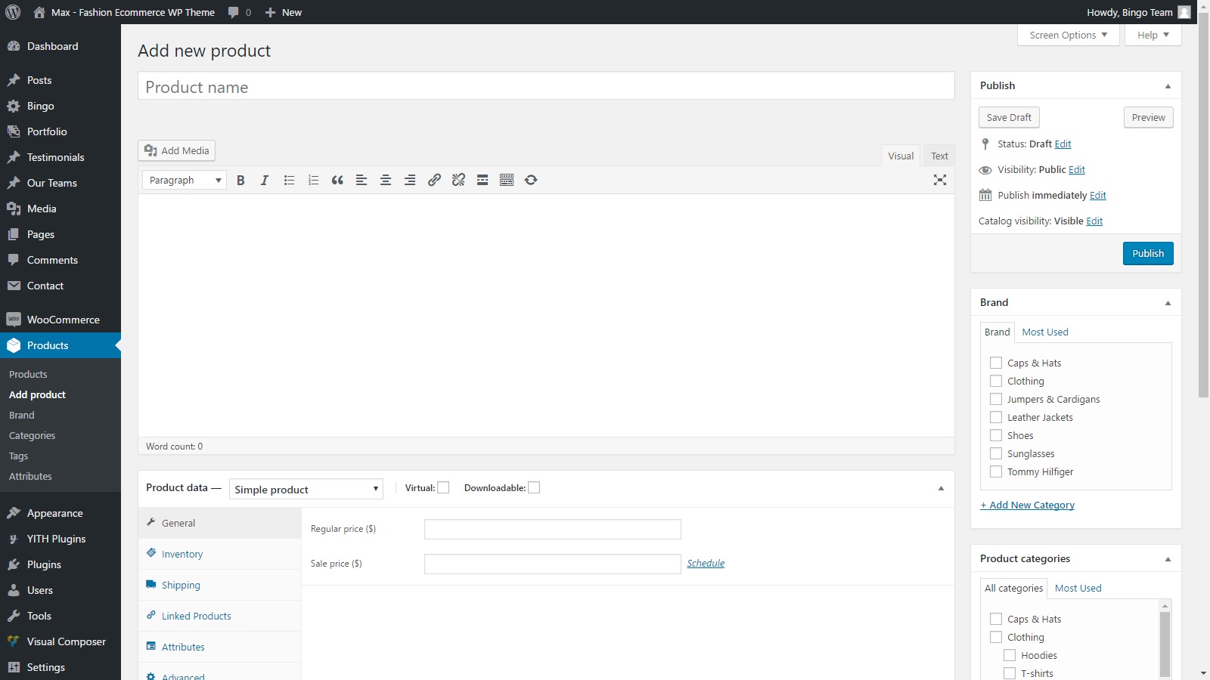Open the Paragraph format dropdown
Screen dimensions: 1210x680
coord(185,180)
